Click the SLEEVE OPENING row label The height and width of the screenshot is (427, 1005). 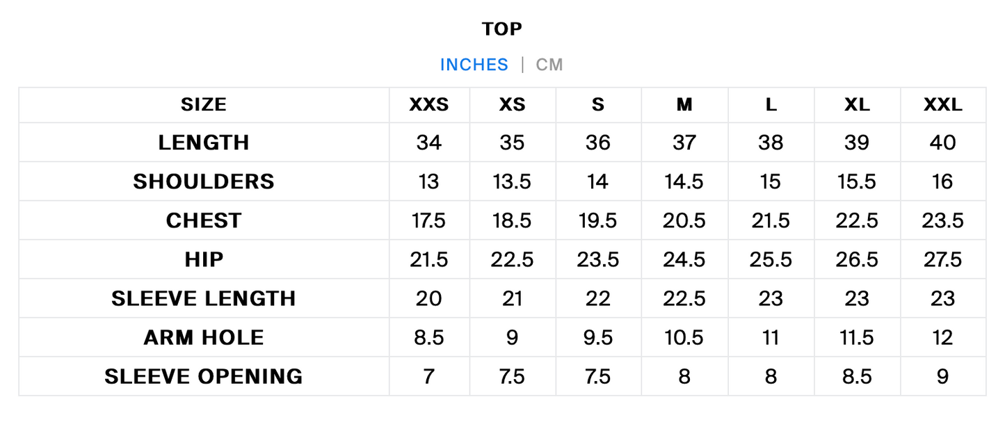pos(204,376)
